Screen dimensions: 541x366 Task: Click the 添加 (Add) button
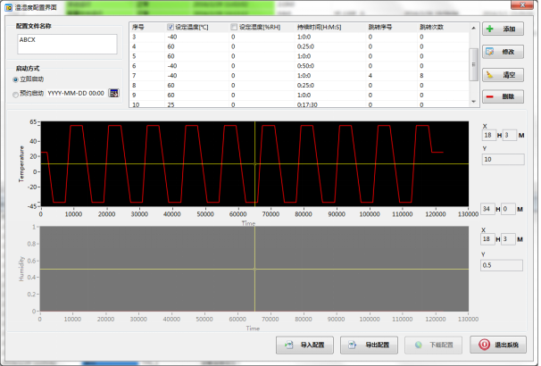[504, 29]
